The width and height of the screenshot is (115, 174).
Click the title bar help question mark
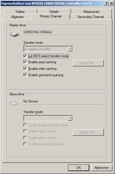tap(106, 3)
